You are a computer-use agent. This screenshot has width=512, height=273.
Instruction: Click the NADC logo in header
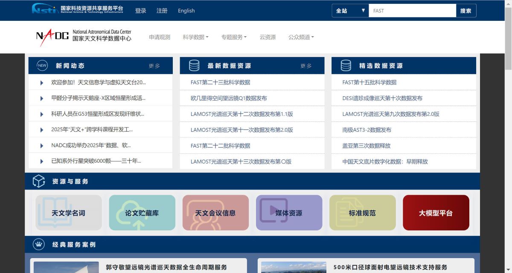(84, 37)
